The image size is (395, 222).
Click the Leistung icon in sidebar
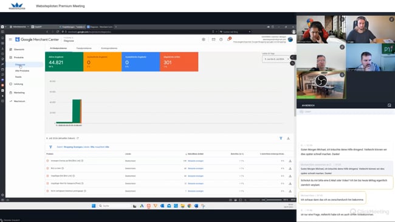[10, 84]
